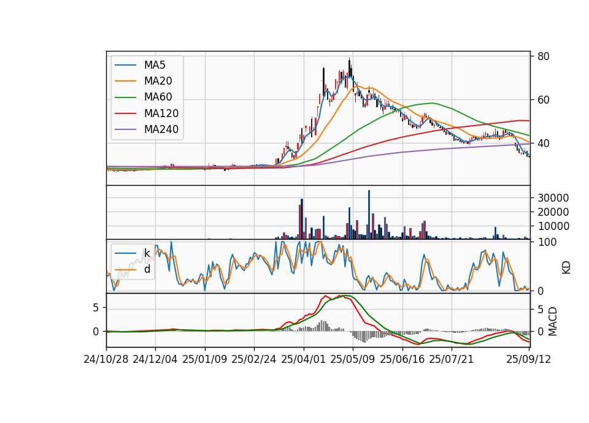Click the 25/04/01 date axis label
The image size is (589, 423).
click(x=304, y=360)
